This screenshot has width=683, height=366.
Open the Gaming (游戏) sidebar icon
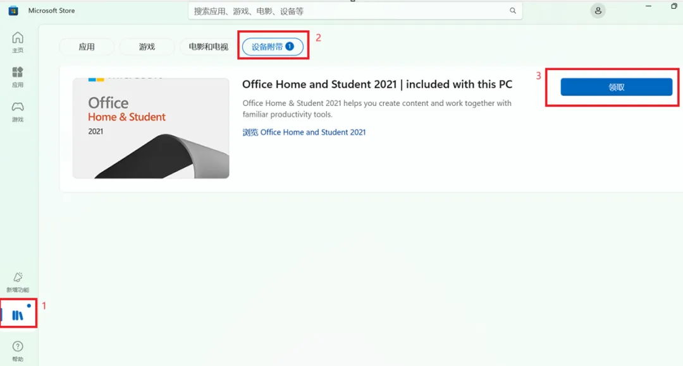click(18, 112)
